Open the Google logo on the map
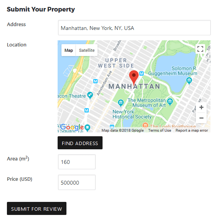The image size is (217, 223). (72, 127)
